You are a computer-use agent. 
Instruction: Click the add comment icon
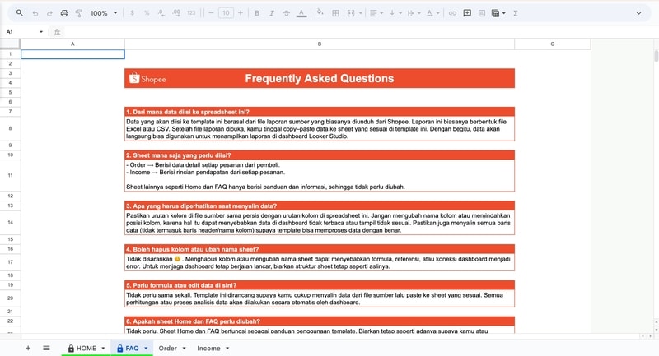[467, 13]
